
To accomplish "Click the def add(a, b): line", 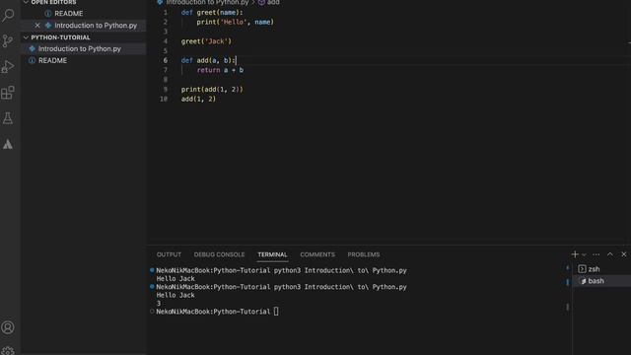I will pos(208,60).
